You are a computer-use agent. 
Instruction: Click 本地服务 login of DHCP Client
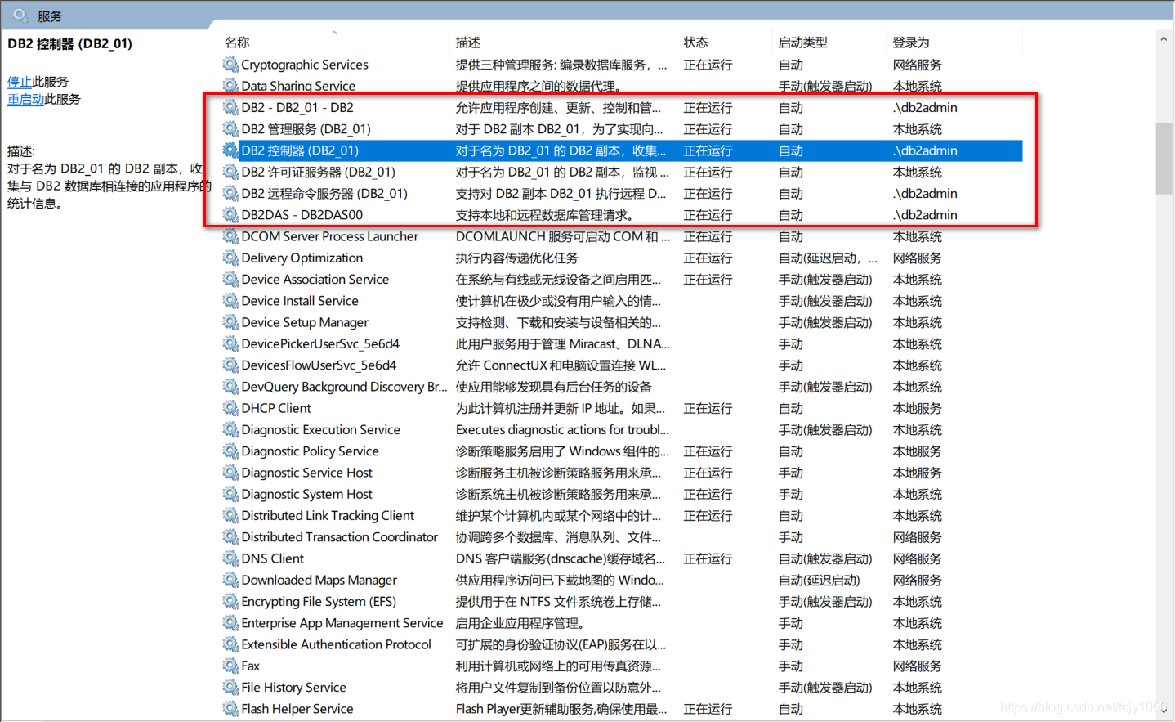(917, 408)
